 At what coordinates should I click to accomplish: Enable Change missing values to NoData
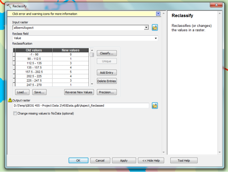15,114
